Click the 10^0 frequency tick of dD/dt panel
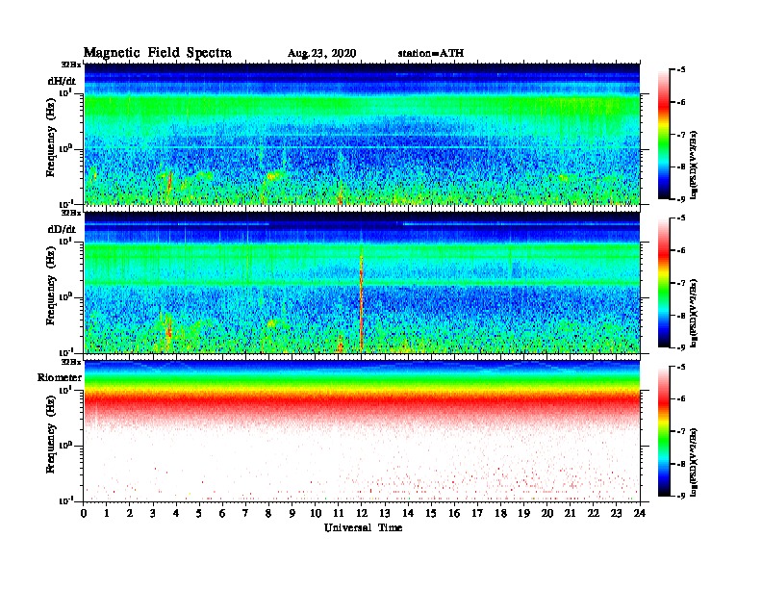This screenshot has width=762, height=589. [x=66, y=296]
